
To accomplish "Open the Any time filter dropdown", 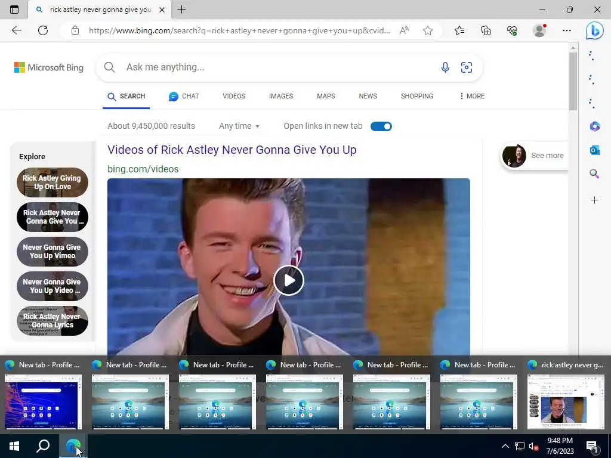I will point(239,126).
